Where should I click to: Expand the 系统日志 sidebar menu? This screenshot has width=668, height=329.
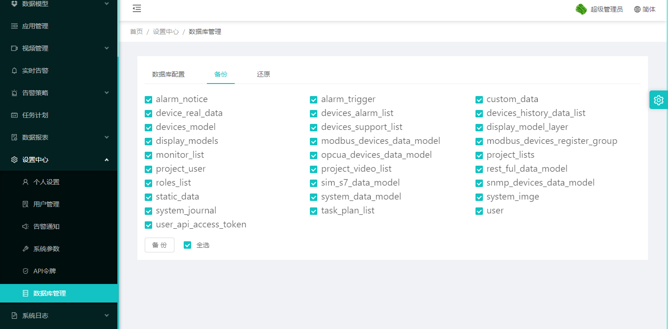pos(106,316)
